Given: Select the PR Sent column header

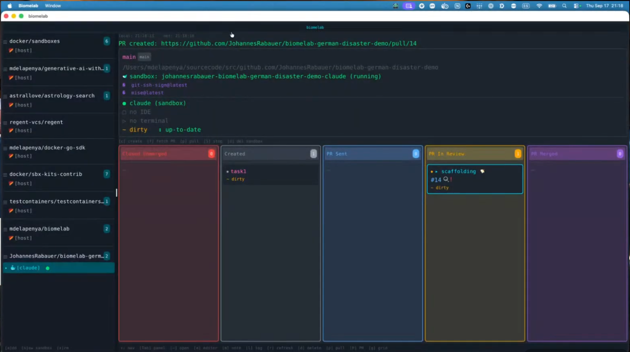Looking at the screenshot, I should point(373,154).
